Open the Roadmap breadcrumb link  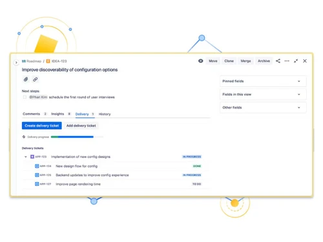tap(34, 61)
